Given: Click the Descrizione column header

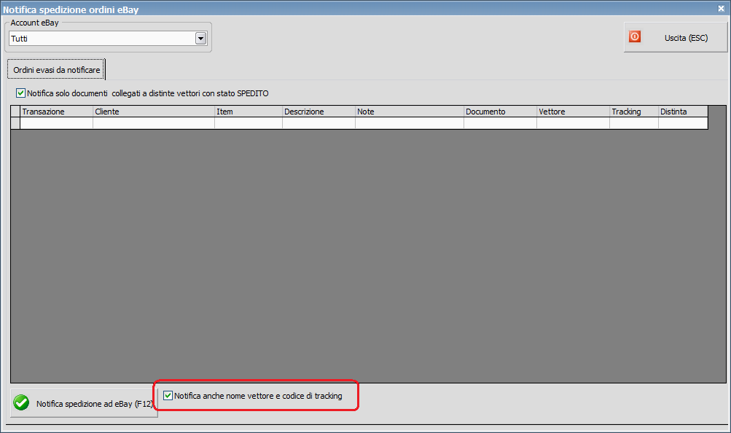Looking at the screenshot, I should coord(318,112).
